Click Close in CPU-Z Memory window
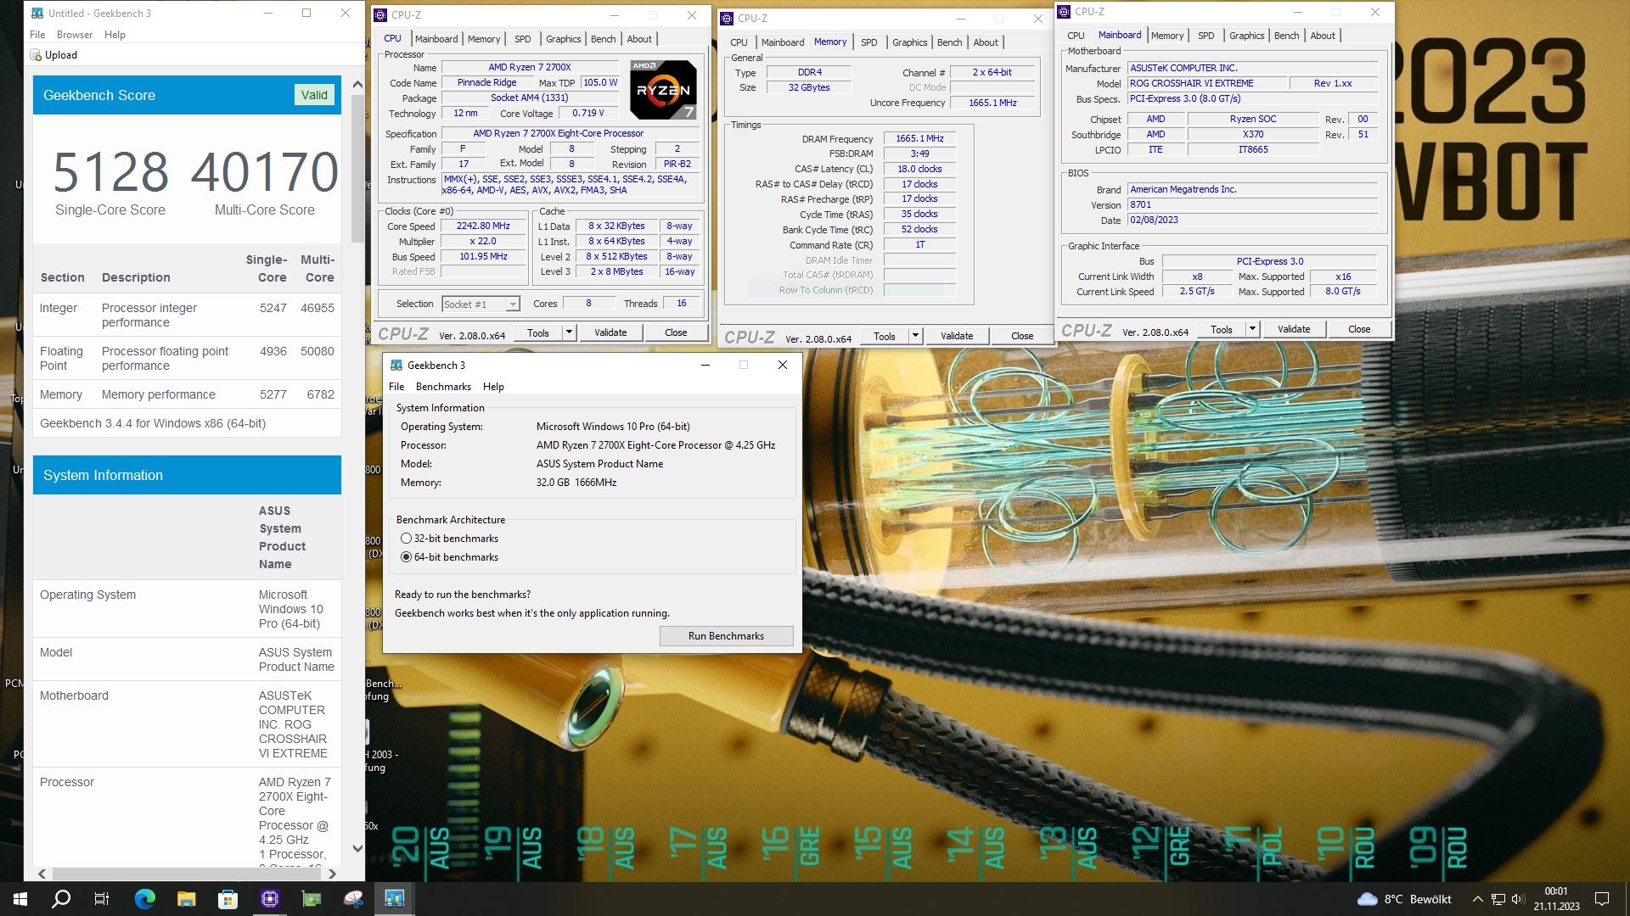The width and height of the screenshot is (1630, 916). coord(1022,336)
